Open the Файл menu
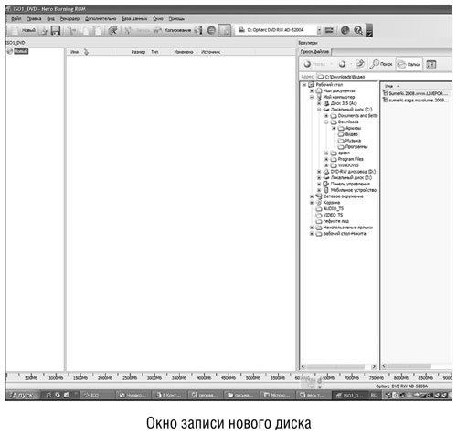The width and height of the screenshot is (457, 434). coord(16,19)
